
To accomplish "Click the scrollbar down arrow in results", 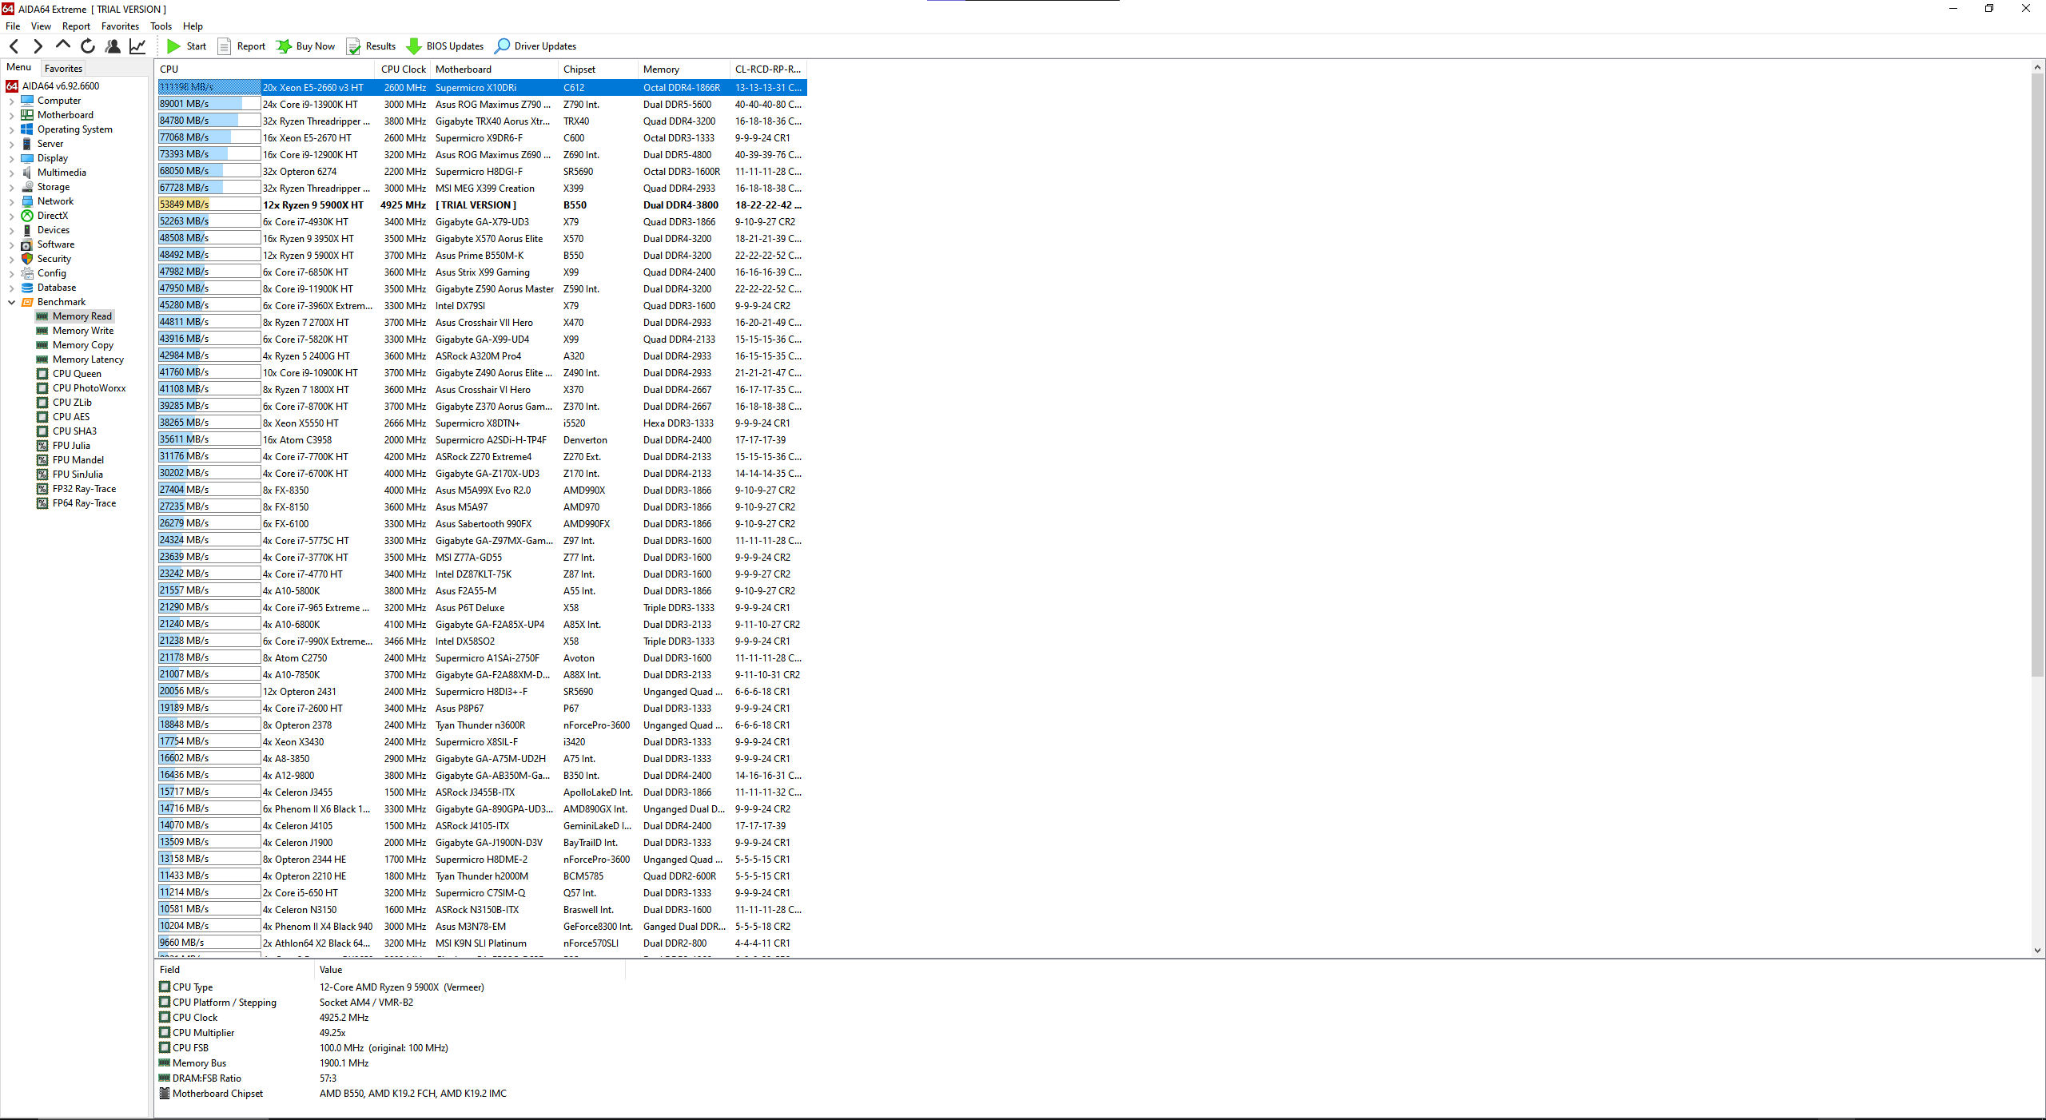I will click(x=2037, y=951).
